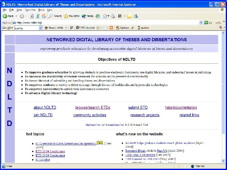Image resolution: width=227 pixels, height=170 pixels.
Task: Click the Unsubscribe link
Action: 115,125
